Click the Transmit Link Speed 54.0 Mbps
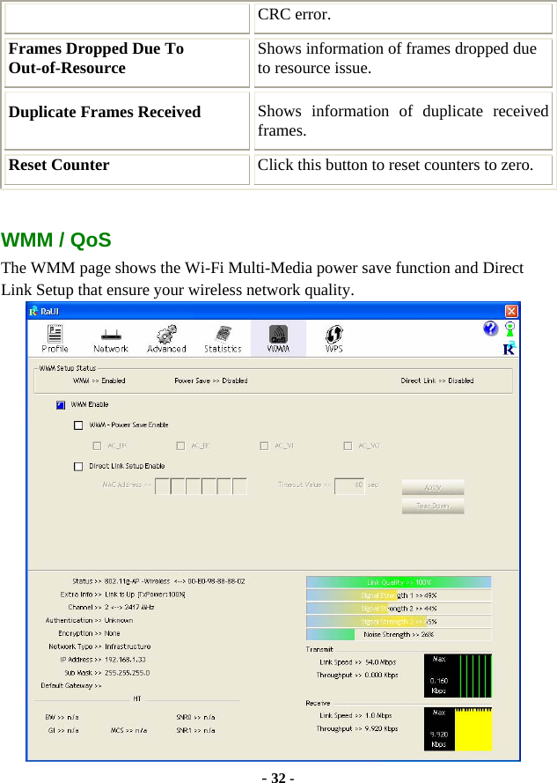This screenshot has height=783, width=557. 357,662
